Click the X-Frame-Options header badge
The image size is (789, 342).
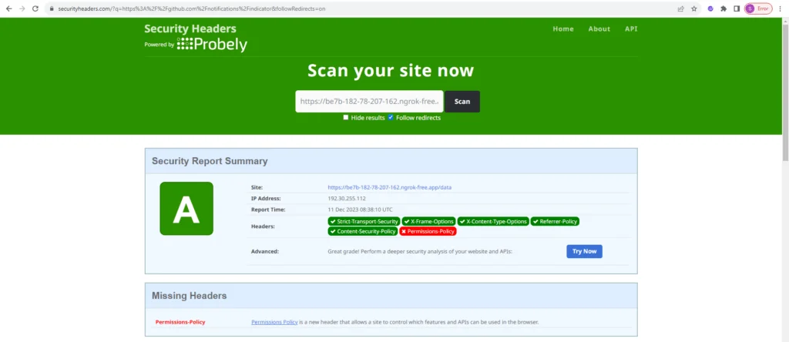pyautogui.click(x=428, y=221)
